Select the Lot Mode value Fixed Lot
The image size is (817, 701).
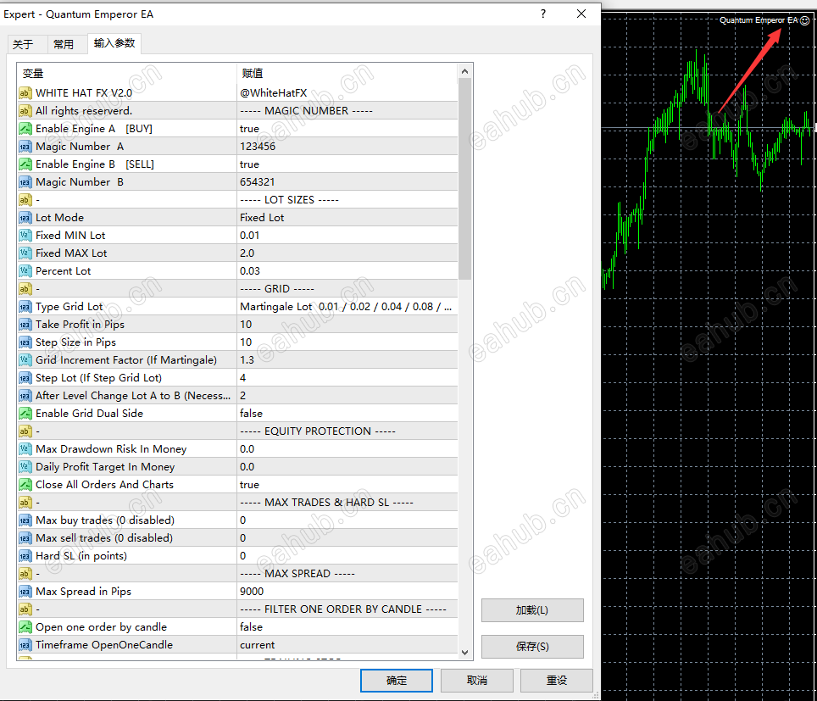point(347,218)
